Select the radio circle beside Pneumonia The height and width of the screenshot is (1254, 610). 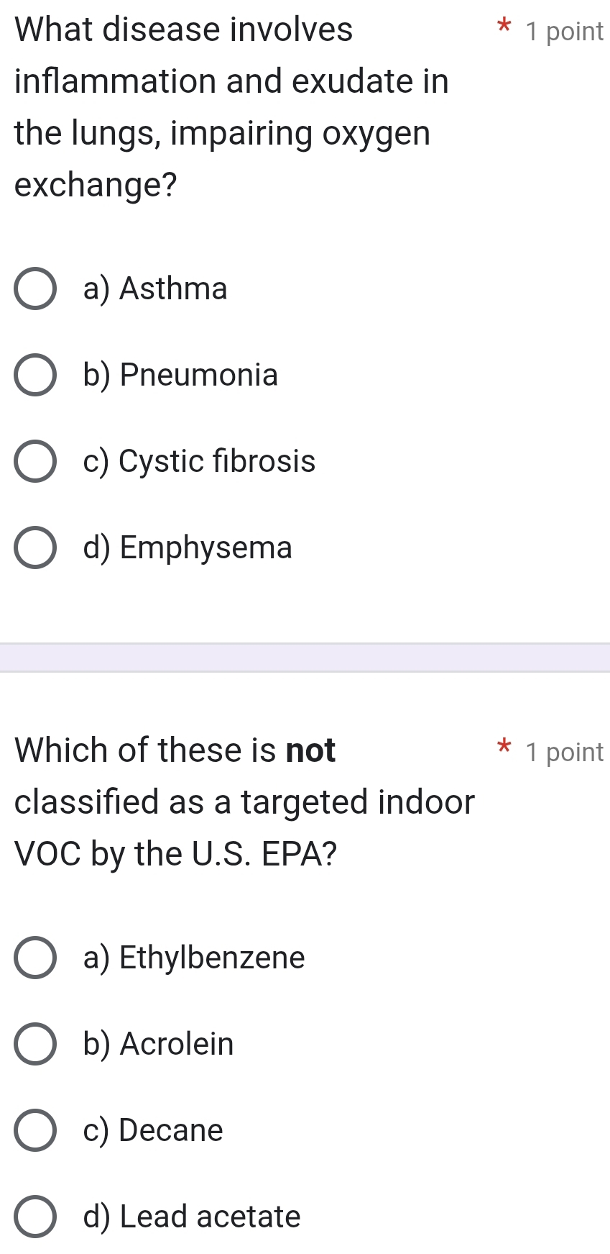[x=34, y=376]
